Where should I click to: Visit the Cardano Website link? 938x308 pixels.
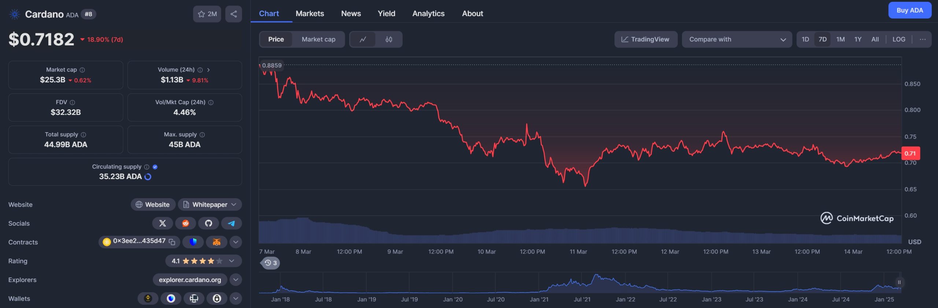point(153,205)
